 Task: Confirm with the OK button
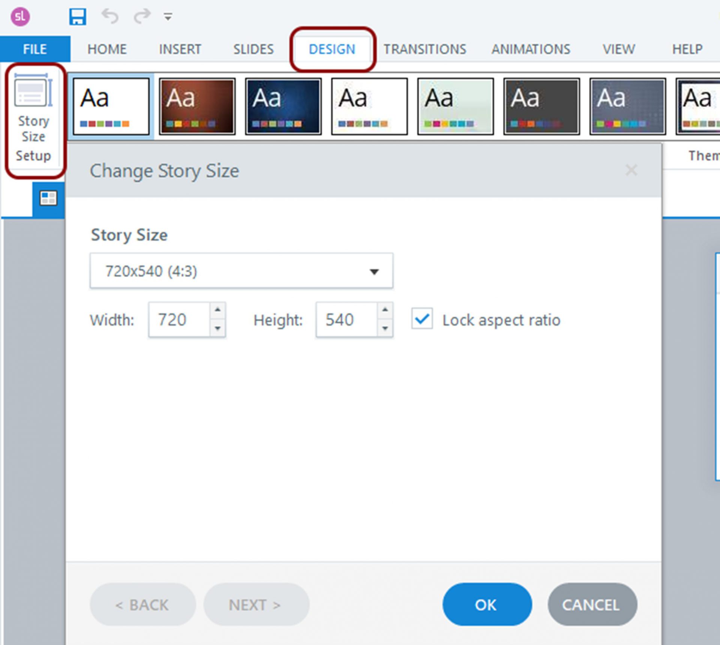486,604
